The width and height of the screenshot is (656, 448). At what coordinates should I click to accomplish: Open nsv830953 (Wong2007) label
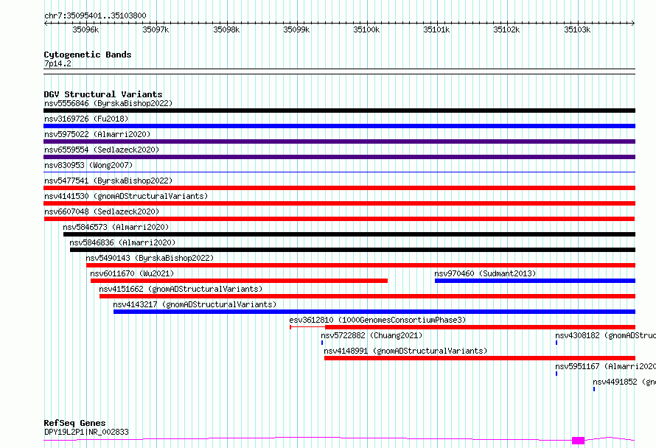click(88, 165)
